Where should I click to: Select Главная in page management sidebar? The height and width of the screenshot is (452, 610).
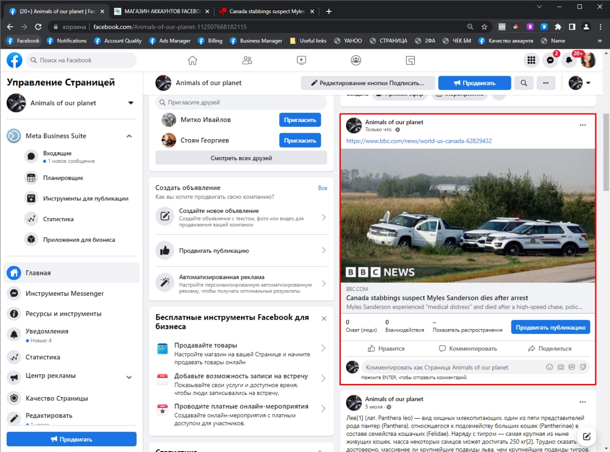pyautogui.click(x=71, y=273)
